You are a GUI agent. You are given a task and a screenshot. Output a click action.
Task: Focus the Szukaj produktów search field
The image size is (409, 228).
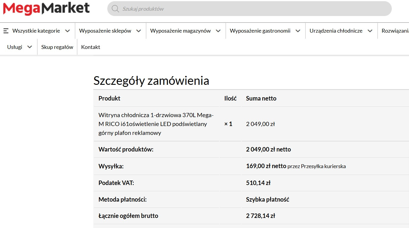click(x=249, y=9)
